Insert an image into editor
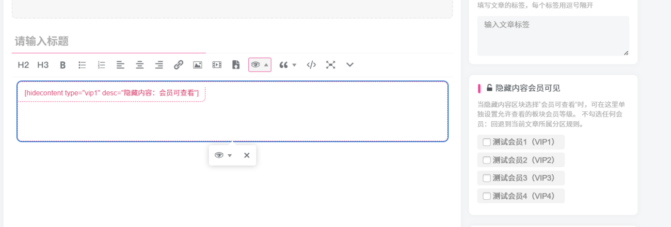 coord(198,65)
